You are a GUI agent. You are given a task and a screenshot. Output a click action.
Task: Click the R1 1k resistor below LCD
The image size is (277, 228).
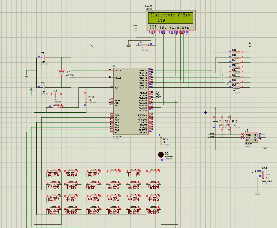(x=144, y=45)
